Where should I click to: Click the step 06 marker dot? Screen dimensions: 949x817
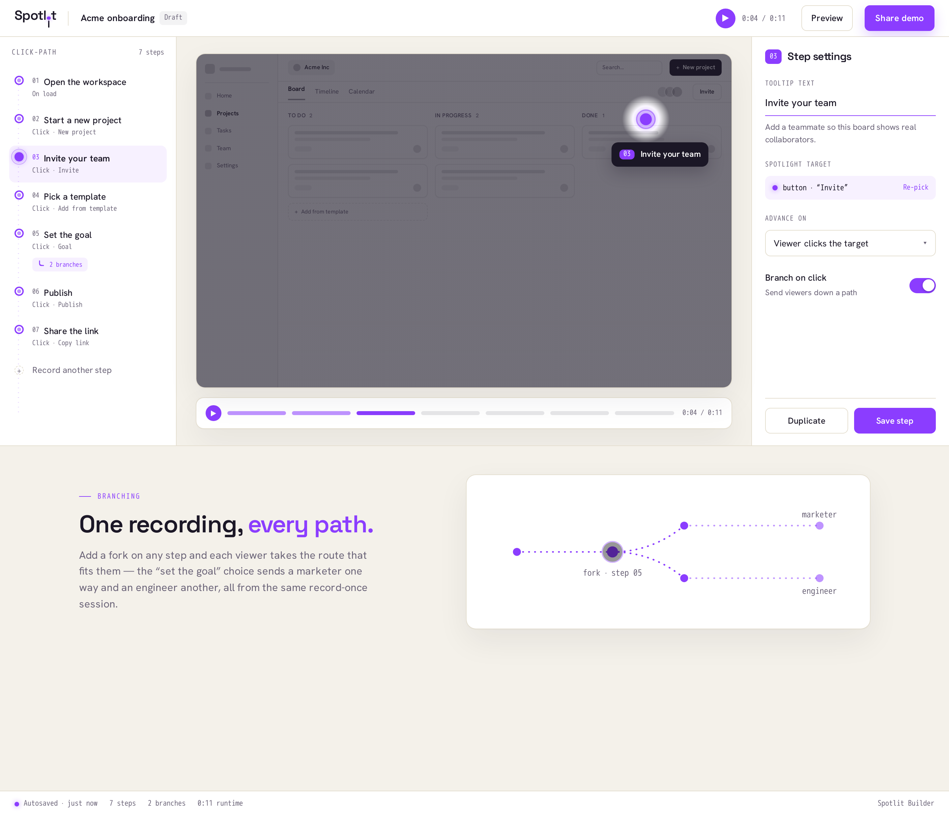19,291
